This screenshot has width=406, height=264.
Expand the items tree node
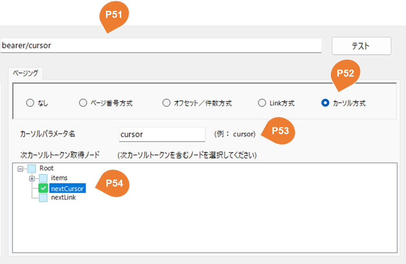[32, 178]
